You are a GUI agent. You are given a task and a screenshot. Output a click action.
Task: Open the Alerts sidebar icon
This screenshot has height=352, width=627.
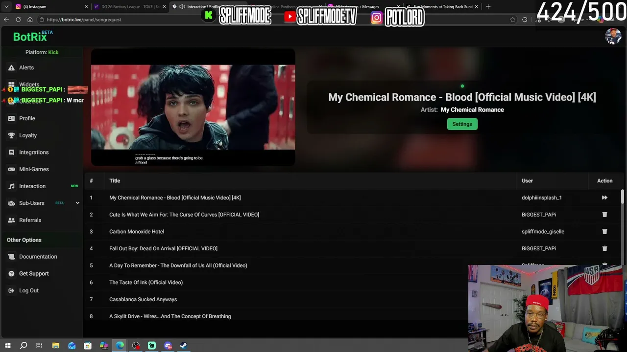tap(11, 68)
